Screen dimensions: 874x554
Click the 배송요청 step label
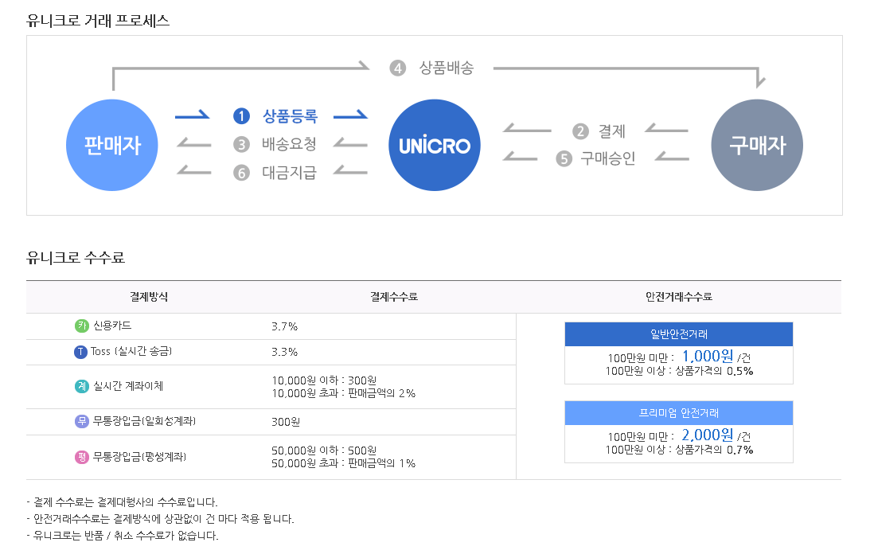[x=289, y=144]
